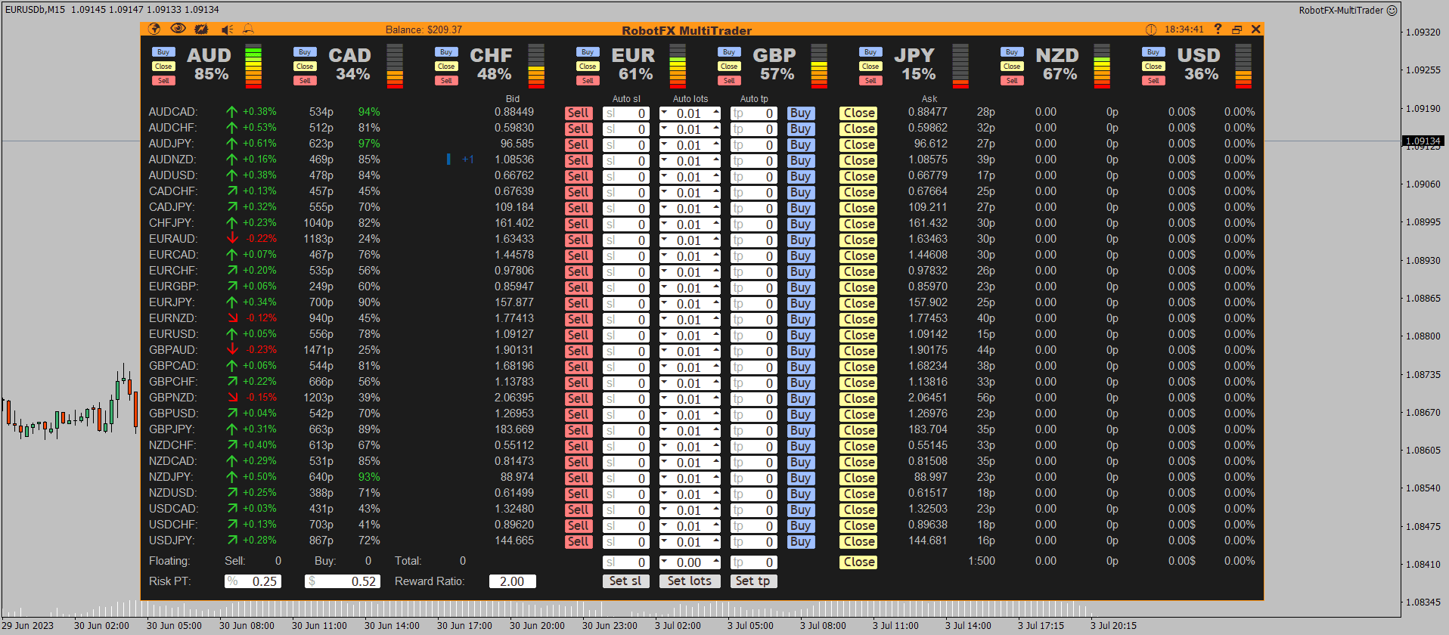
Task: Click the clock icon beside 18:34:41
Action: pos(1151,29)
